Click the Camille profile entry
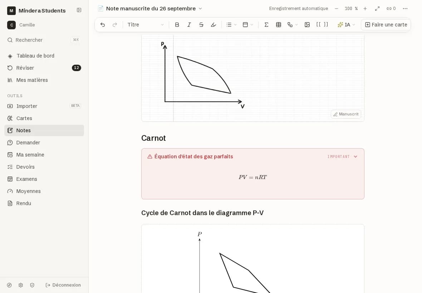 coord(21,25)
